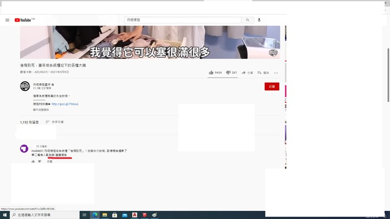This screenshot has width=390, height=219.
Task: Open File Explorer from the taskbar
Action: pyautogui.click(x=105, y=215)
